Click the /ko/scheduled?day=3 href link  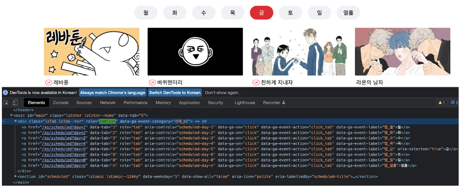pos(64,138)
